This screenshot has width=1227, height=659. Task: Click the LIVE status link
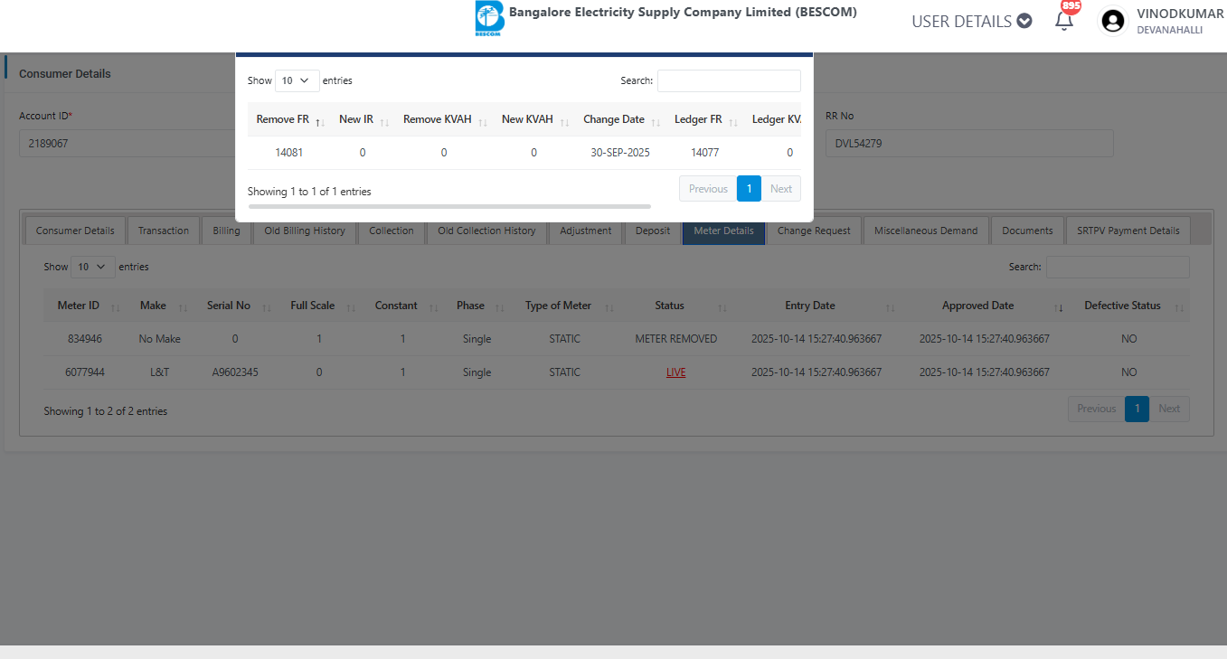tap(675, 372)
